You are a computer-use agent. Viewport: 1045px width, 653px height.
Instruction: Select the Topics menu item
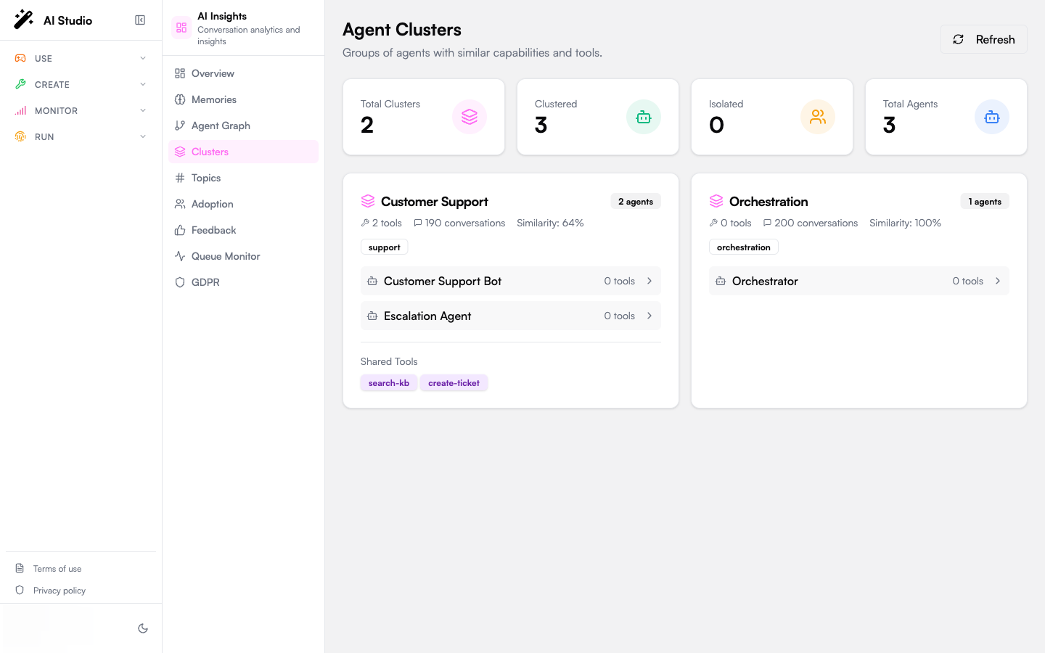click(243, 178)
